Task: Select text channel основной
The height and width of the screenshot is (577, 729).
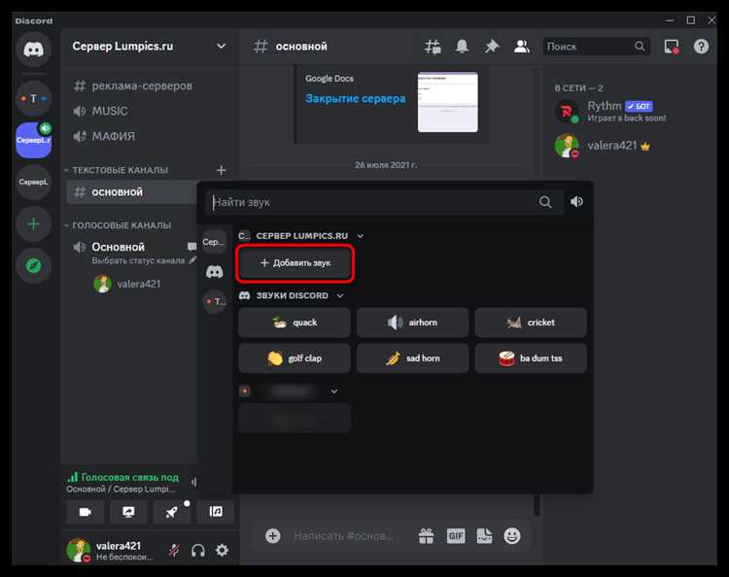Action: coord(132,192)
